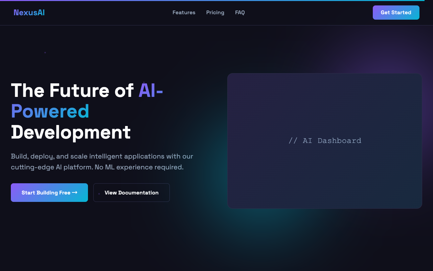Screen dimensions: 433x271
Task: Click the arrow in Start Building Free
Action: [75, 192]
